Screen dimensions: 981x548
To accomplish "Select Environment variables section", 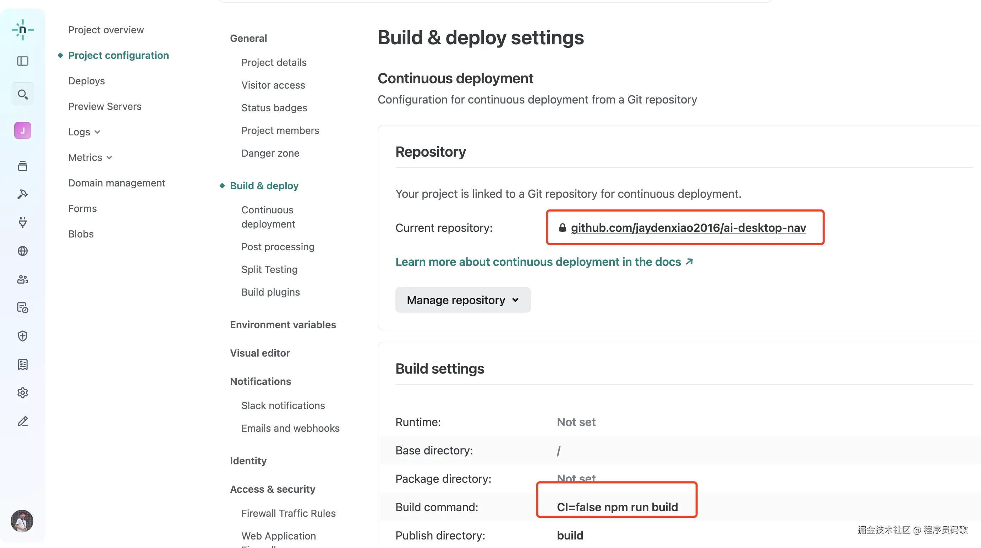I will coord(283,324).
